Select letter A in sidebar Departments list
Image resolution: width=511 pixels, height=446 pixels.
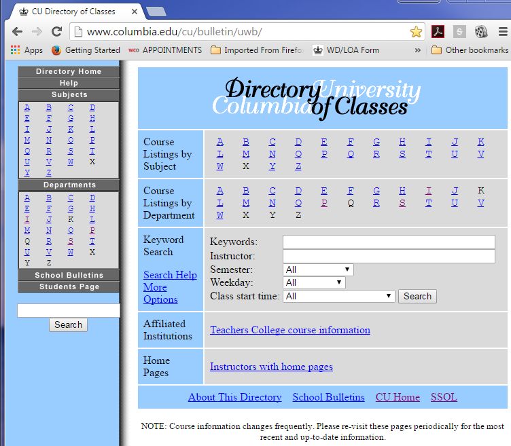27,198
